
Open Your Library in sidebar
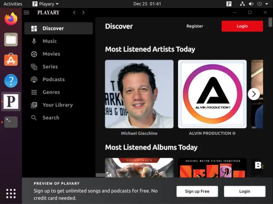58,105
